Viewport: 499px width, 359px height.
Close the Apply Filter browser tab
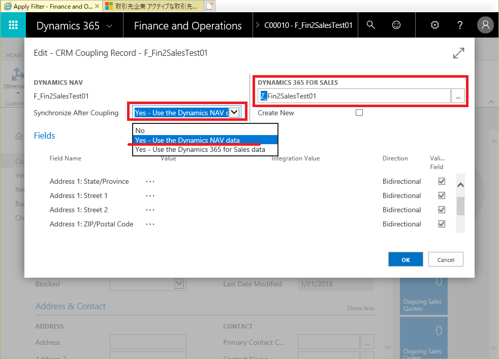pos(97,6)
